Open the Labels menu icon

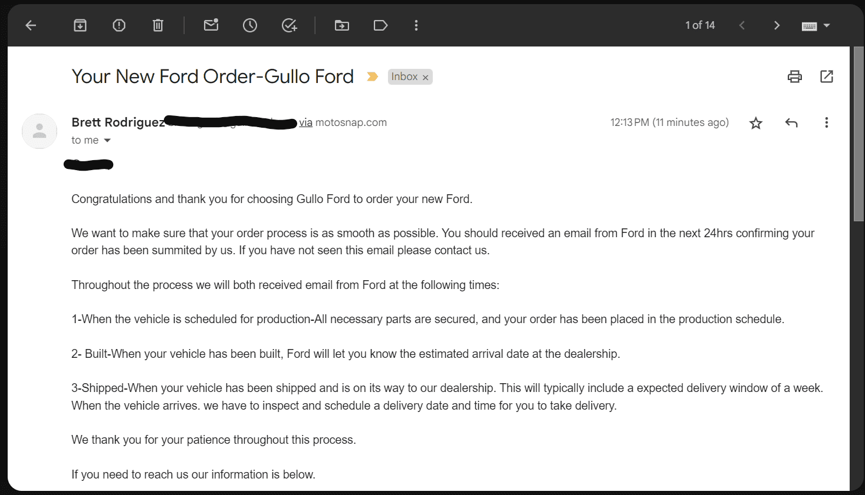click(381, 25)
